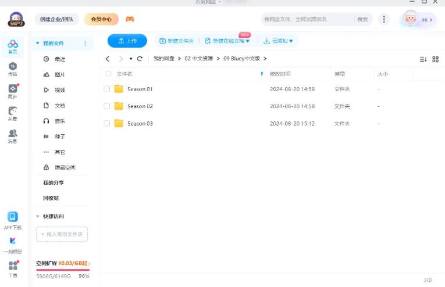The height and width of the screenshot is (287, 445).
Task: Sort by 修改时间 column header
Action: click(x=280, y=74)
